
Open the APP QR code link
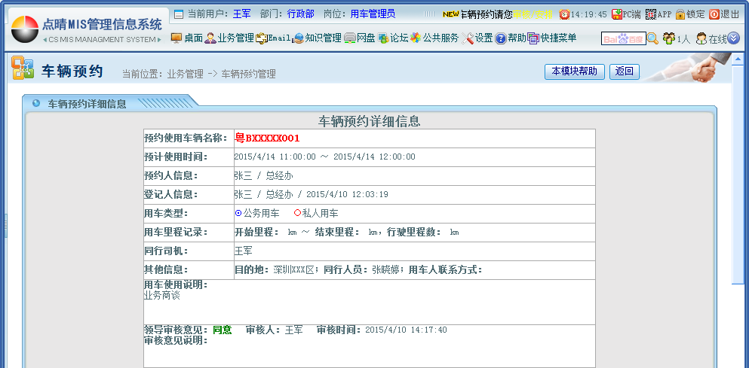(658, 14)
